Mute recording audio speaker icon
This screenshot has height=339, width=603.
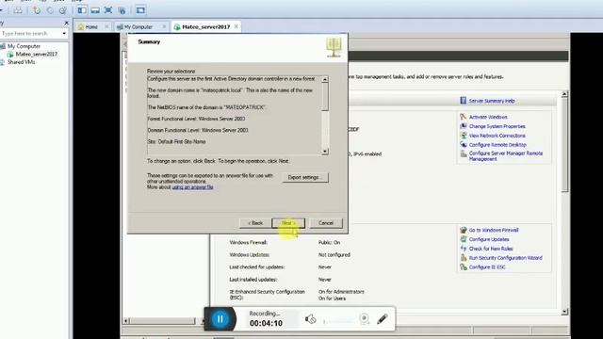tap(310, 318)
